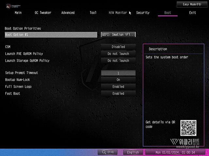Open Launch PXE OpROM Policy dropdown
The height and width of the screenshot is (156, 209).
[x=118, y=54]
